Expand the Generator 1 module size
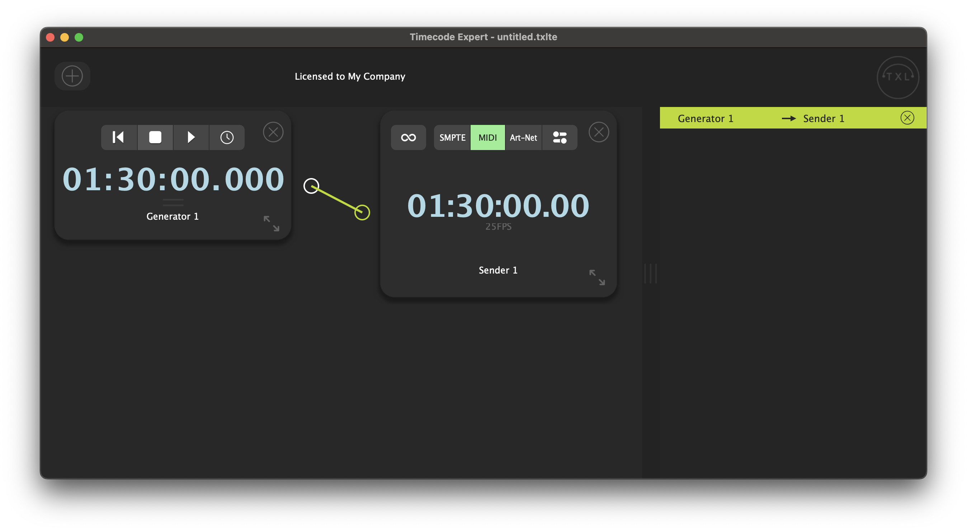Viewport: 967px width, 532px height. pos(271,223)
